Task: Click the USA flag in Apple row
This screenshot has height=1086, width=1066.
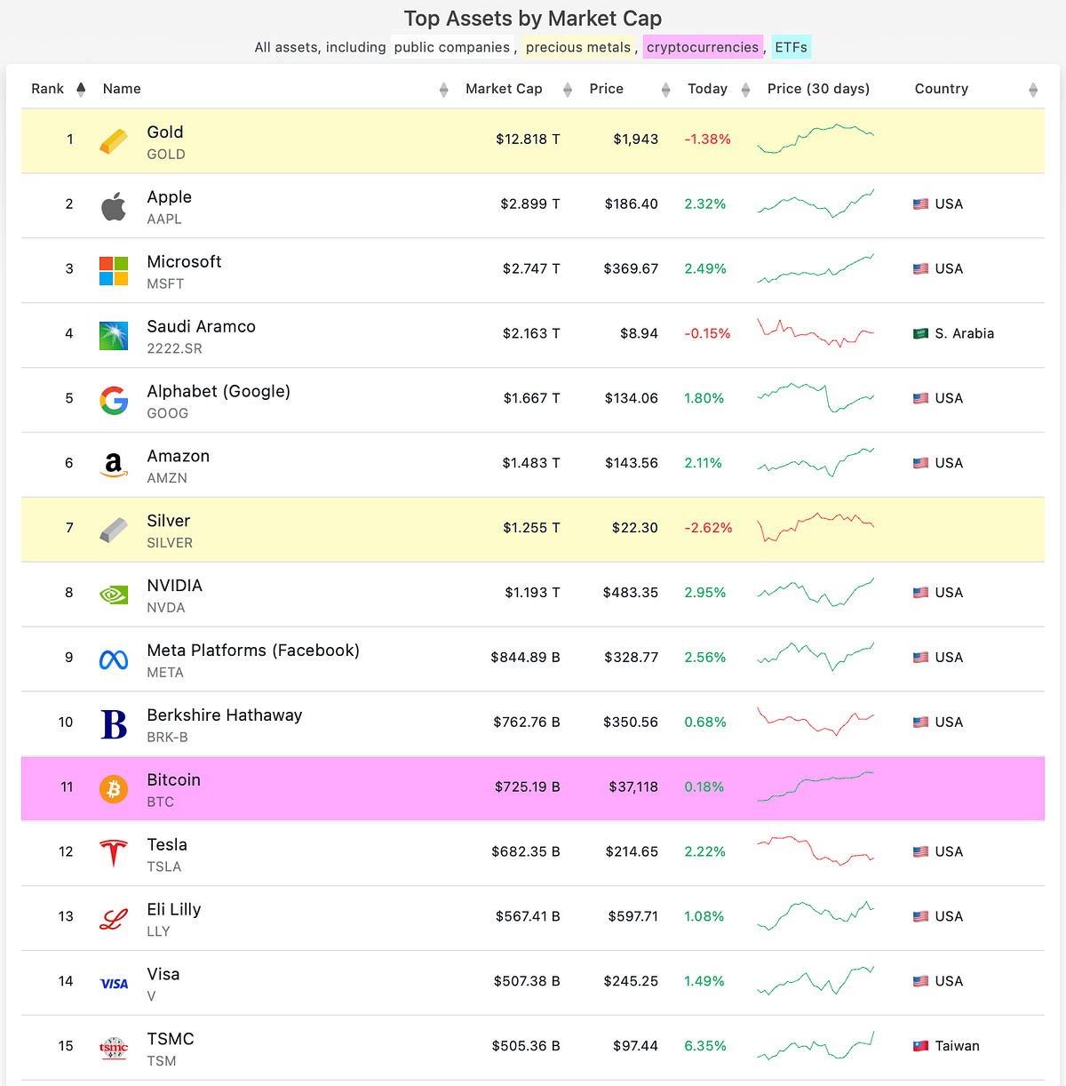Action: click(x=921, y=204)
